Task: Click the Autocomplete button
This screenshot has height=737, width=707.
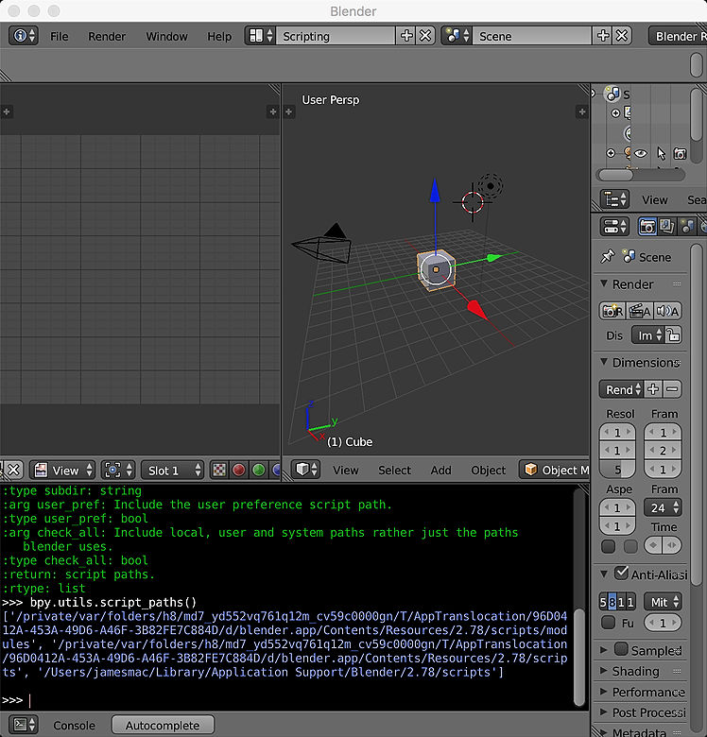Action: (163, 725)
